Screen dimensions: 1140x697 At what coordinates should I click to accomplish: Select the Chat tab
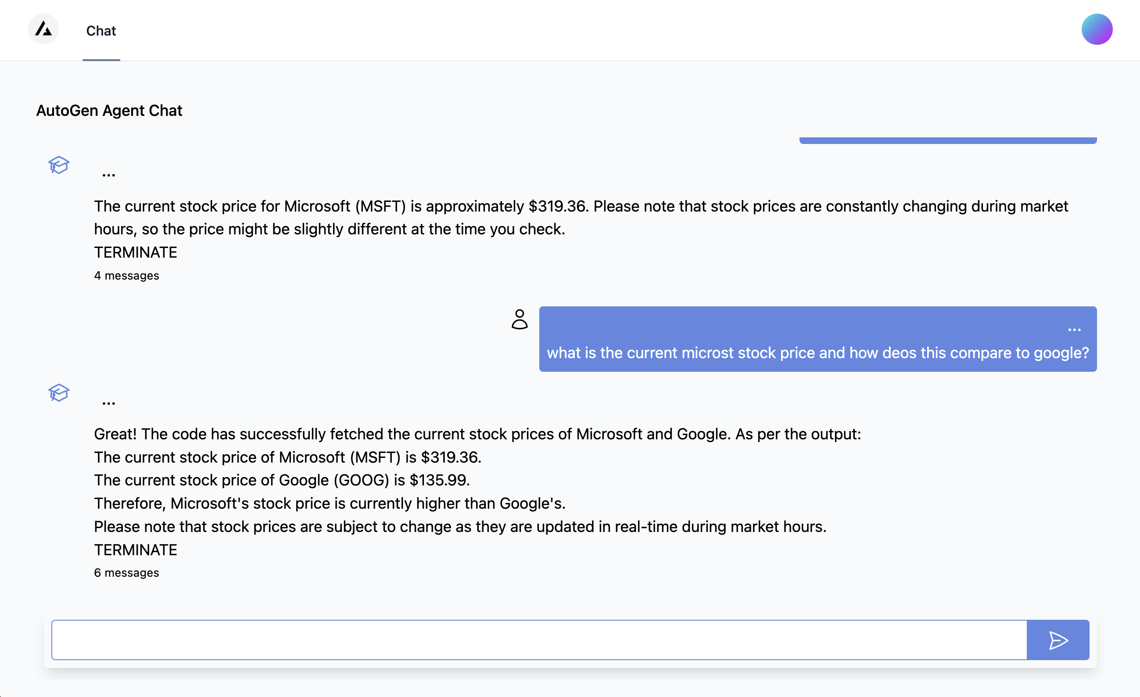point(101,30)
